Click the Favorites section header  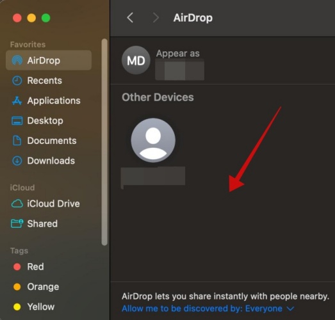(28, 44)
